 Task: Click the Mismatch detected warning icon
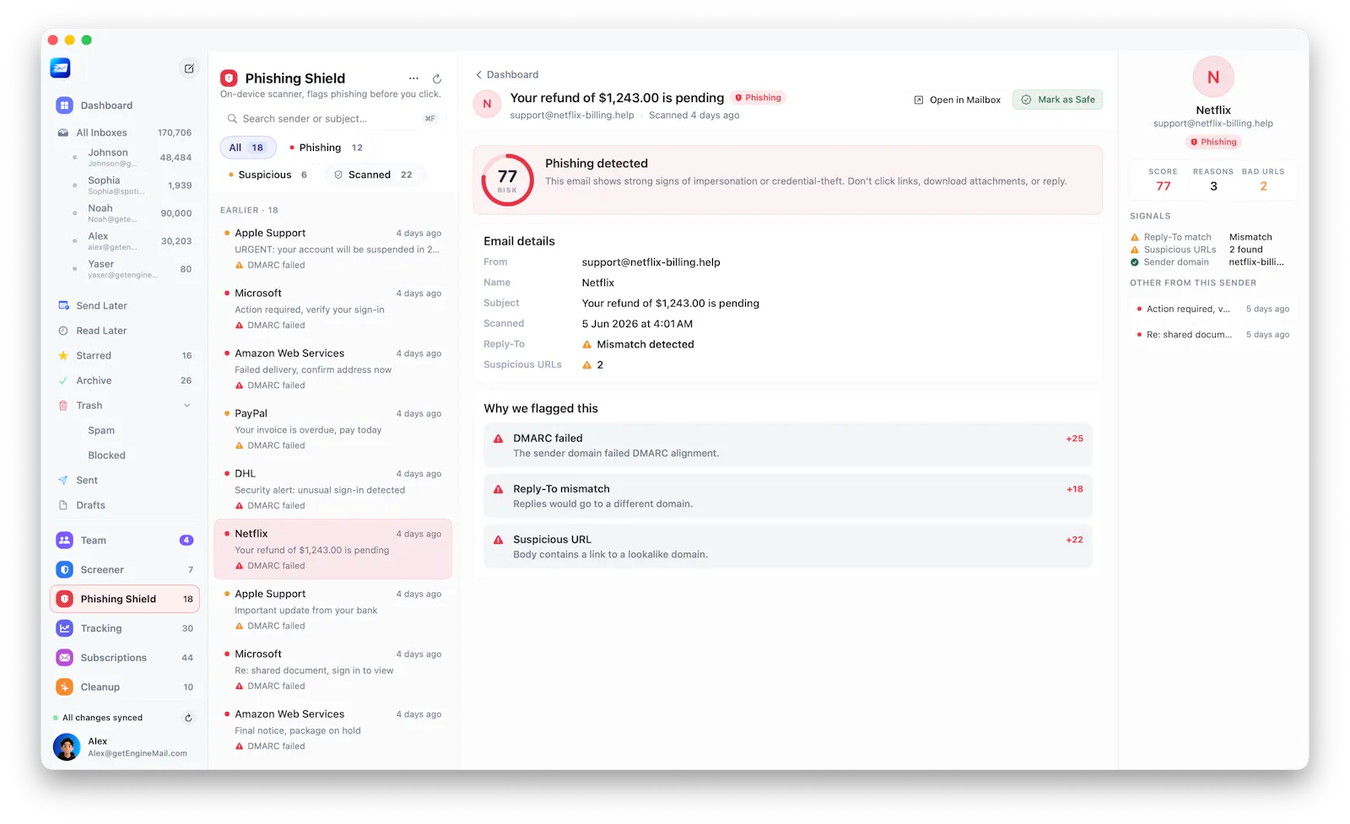coord(587,344)
